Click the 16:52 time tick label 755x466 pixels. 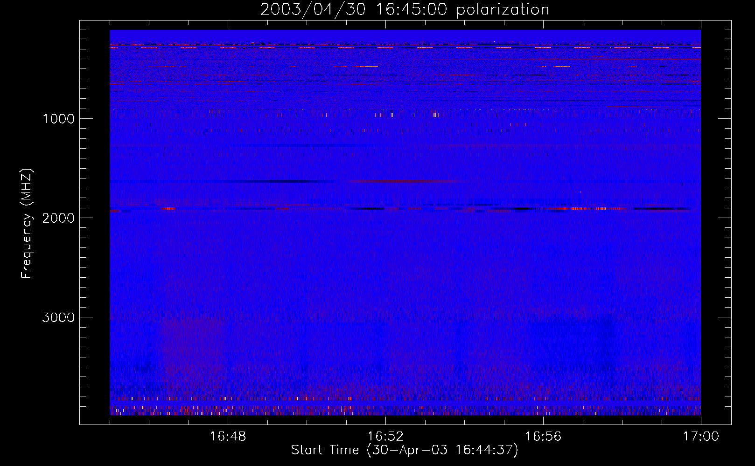click(385, 437)
